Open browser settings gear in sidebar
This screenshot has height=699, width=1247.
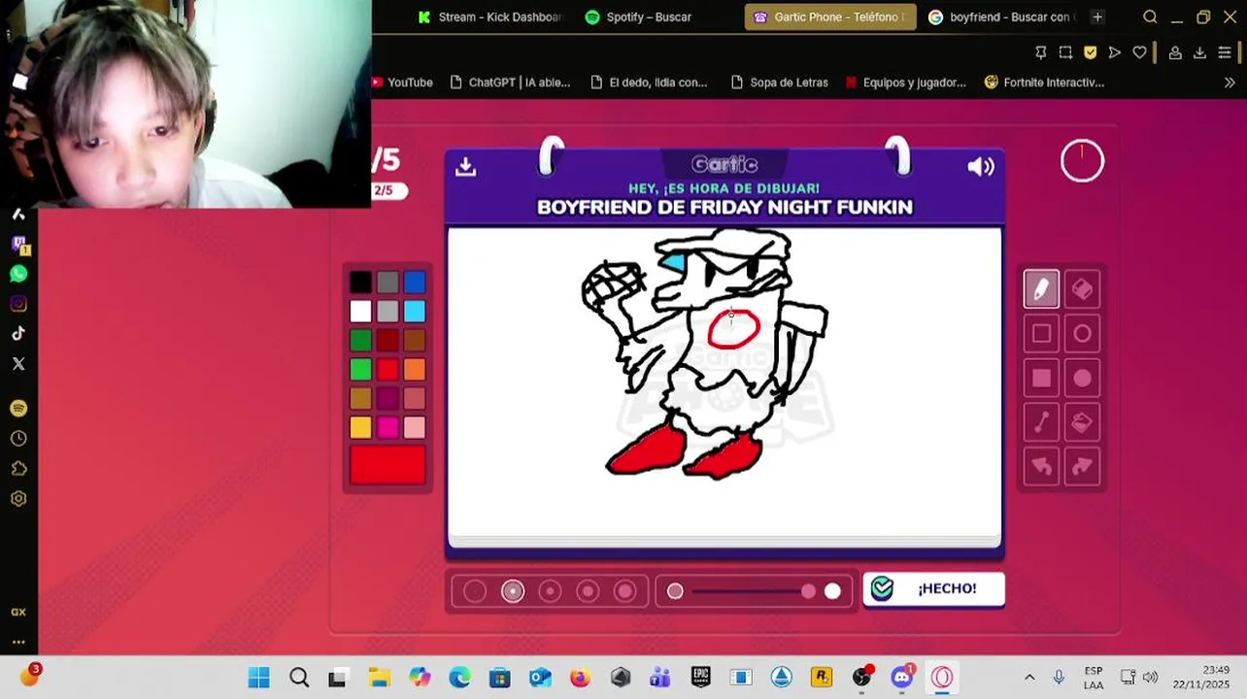coord(18,499)
